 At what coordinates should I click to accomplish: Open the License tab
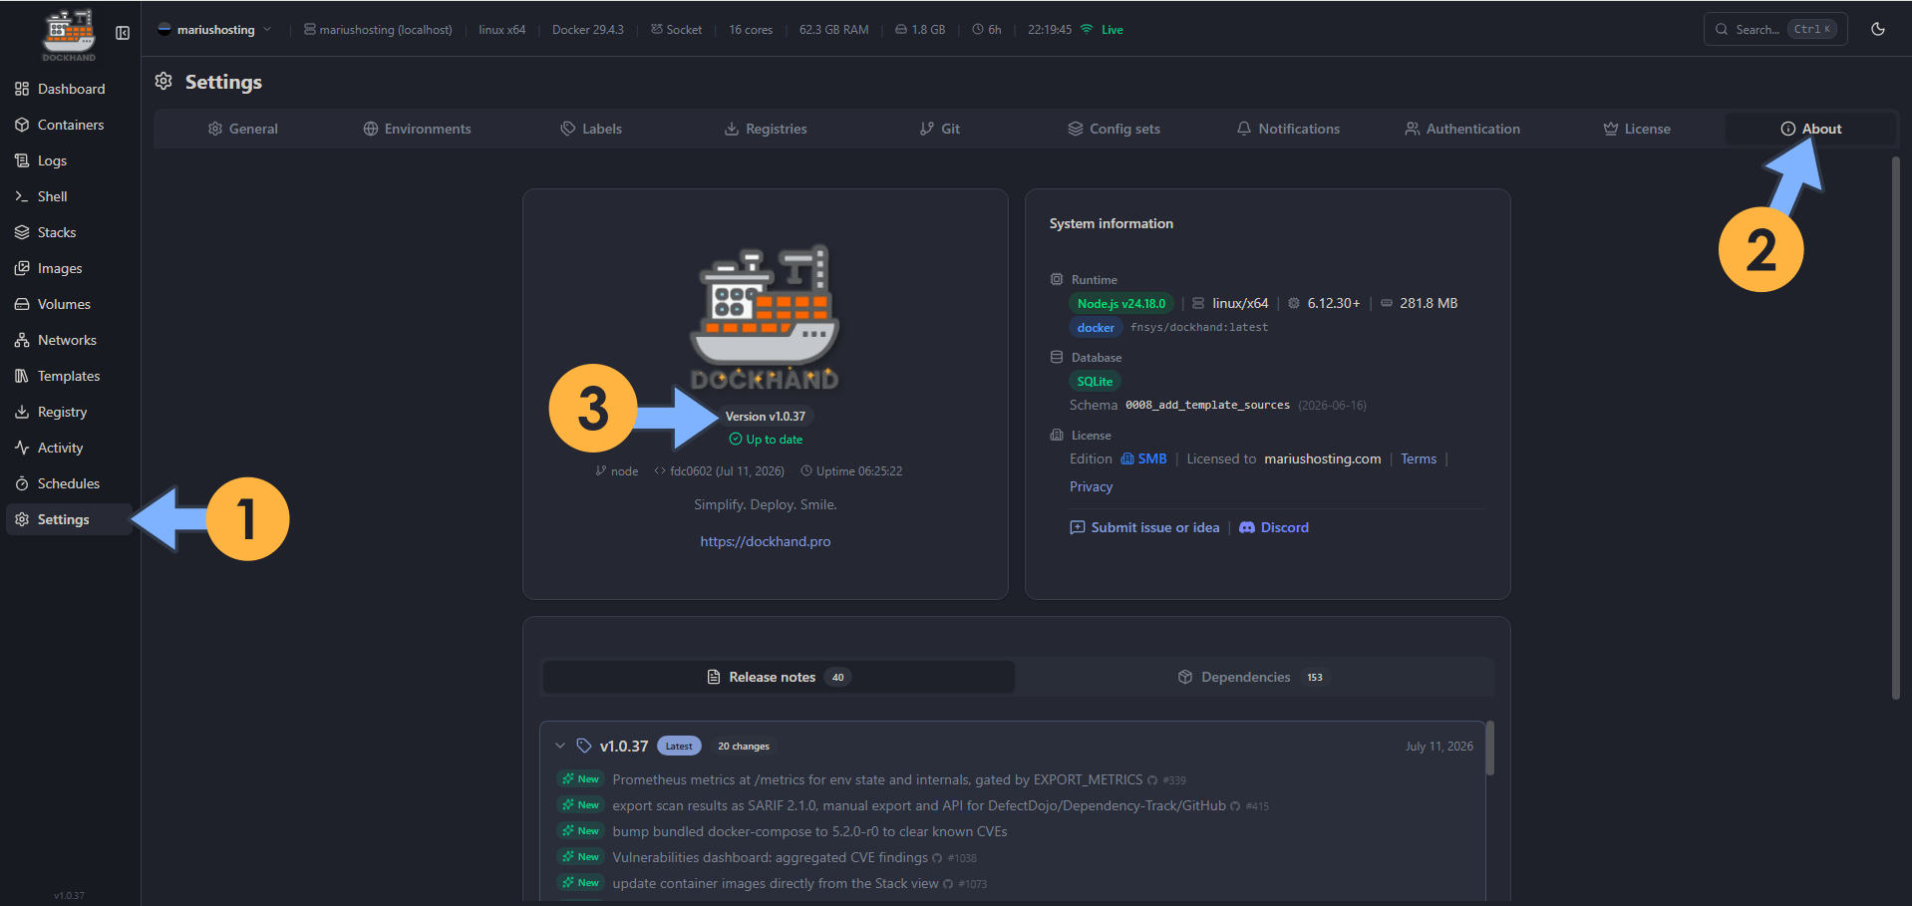tap(1637, 129)
